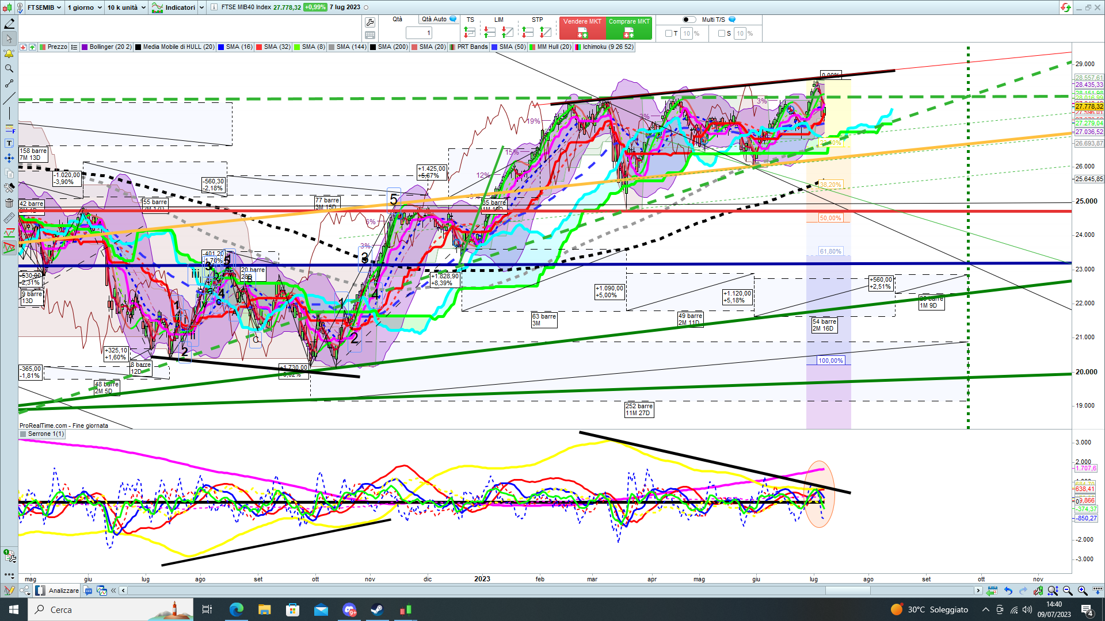Select the segment line drawing tool

[x=9, y=83]
